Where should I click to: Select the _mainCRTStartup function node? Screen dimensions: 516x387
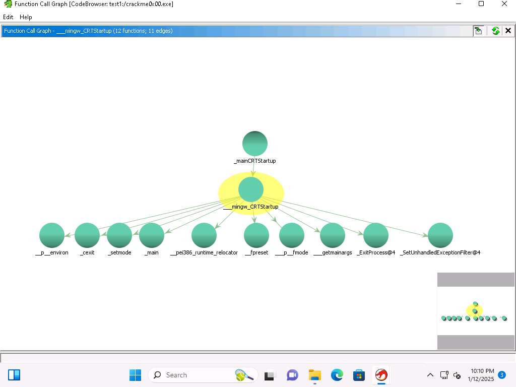pyautogui.click(x=254, y=144)
